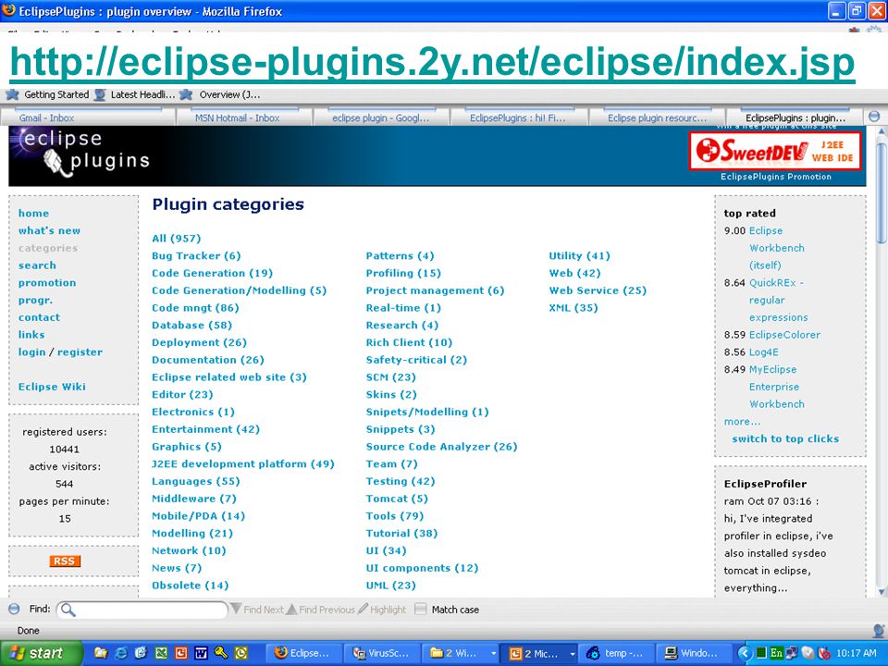Screen dimensions: 888x666
Task: Click the network computers tray icon
Action: [x=792, y=653]
